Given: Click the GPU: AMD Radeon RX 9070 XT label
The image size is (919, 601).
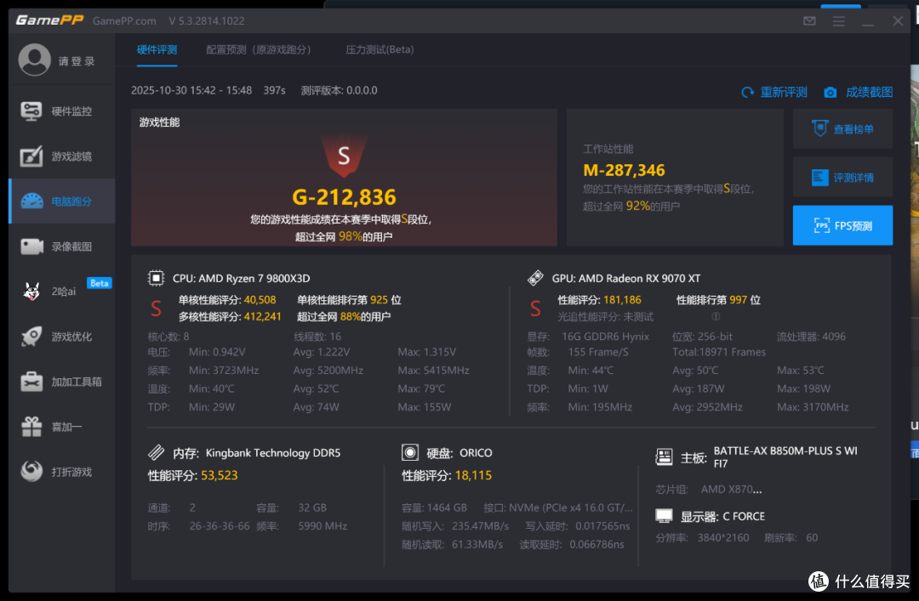Looking at the screenshot, I should point(626,278).
